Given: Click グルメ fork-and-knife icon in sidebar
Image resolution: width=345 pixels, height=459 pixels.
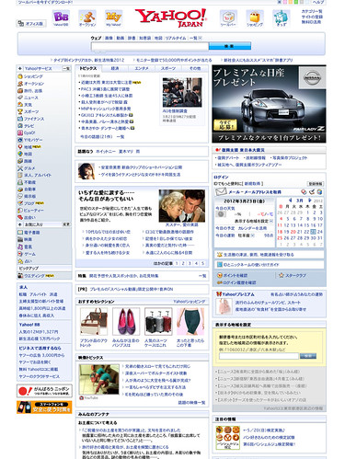Looking at the screenshot, I should coord(20,168).
